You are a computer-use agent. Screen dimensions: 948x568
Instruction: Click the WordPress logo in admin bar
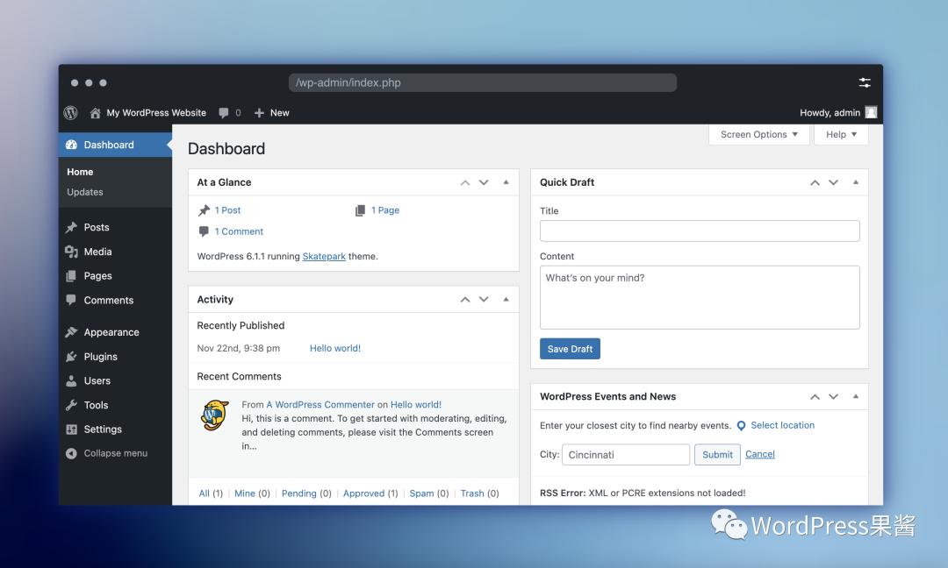click(x=71, y=113)
